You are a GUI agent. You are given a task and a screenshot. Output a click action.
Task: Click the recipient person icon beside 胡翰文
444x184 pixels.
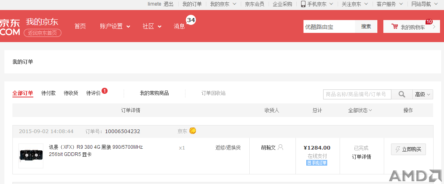tap(280, 147)
